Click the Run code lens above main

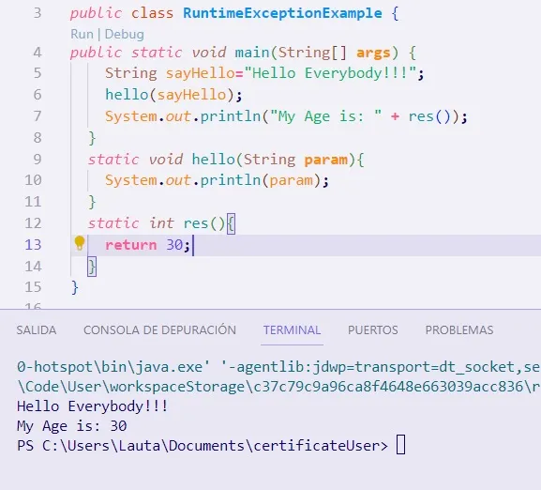coord(83,34)
